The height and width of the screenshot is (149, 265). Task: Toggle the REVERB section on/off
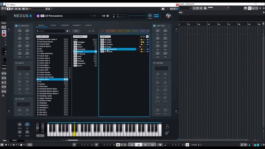154,63
